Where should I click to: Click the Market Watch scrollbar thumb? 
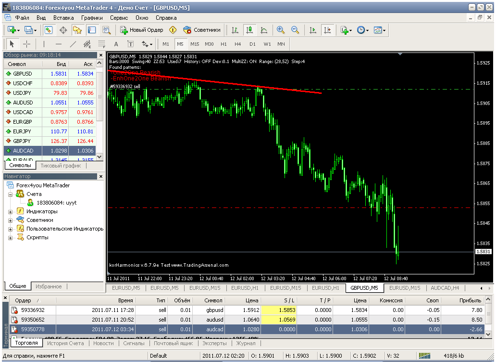pos(99,96)
